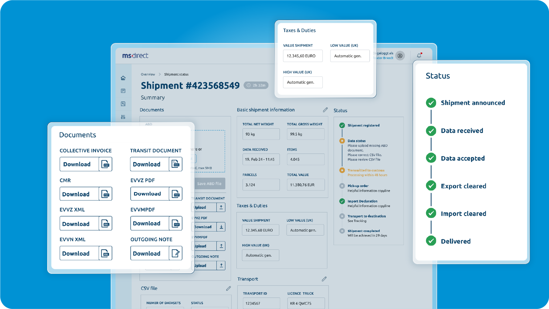The image size is (549, 309).
Task: Click the pencil icon beside Transport
Action: [324, 279]
